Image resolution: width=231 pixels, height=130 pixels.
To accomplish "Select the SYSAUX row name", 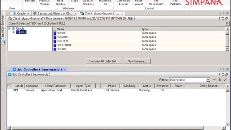I will click(x=62, y=37).
